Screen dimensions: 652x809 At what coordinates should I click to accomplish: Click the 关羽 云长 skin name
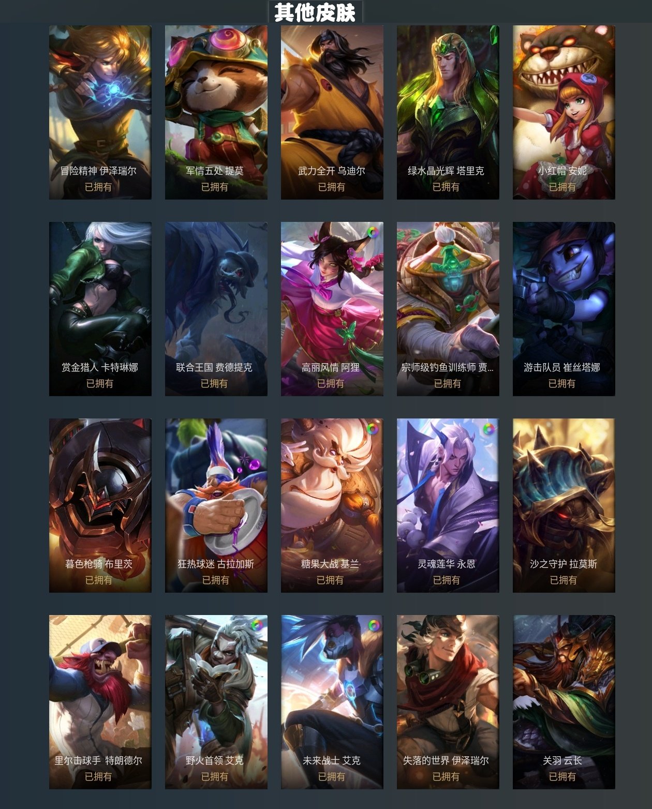(x=562, y=760)
